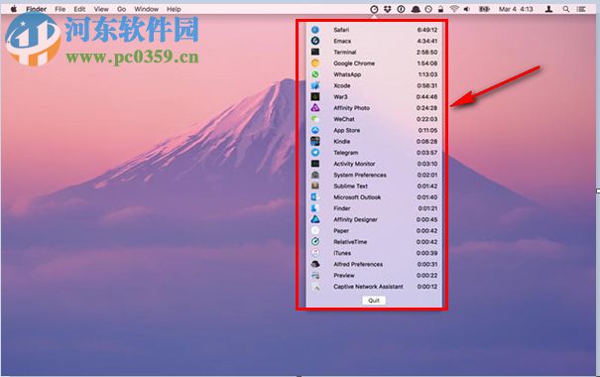600x377 pixels.
Task: Click the padlock icon in menu bar
Action: pos(440,9)
